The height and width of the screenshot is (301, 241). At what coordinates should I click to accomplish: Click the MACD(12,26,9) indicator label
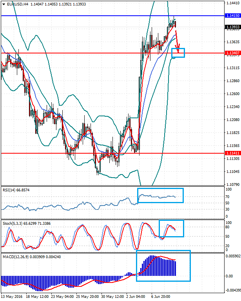click(17, 257)
